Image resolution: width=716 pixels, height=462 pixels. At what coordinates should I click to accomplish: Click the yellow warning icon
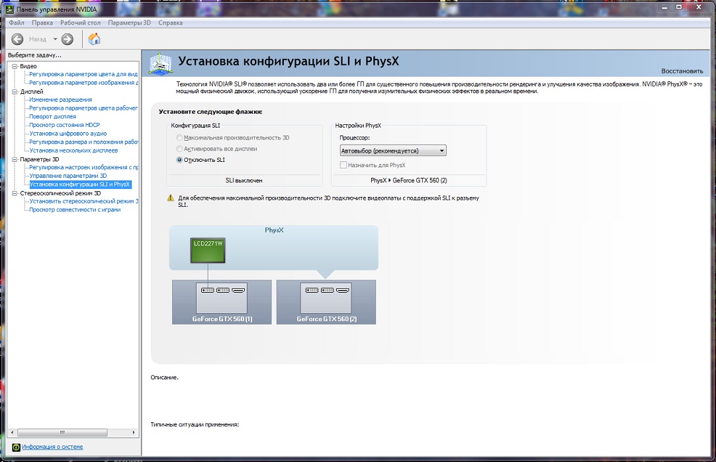point(170,198)
